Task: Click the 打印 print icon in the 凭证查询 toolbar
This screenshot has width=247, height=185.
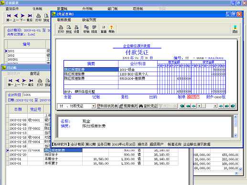Action: [61, 29]
